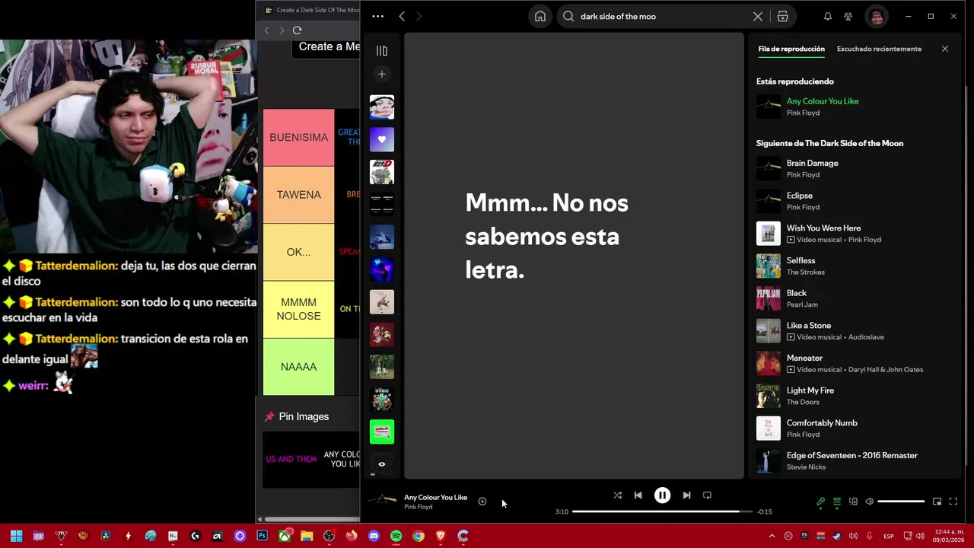Select Black by Pearl Jam
The image size is (974, 548).
coord(852,298)
